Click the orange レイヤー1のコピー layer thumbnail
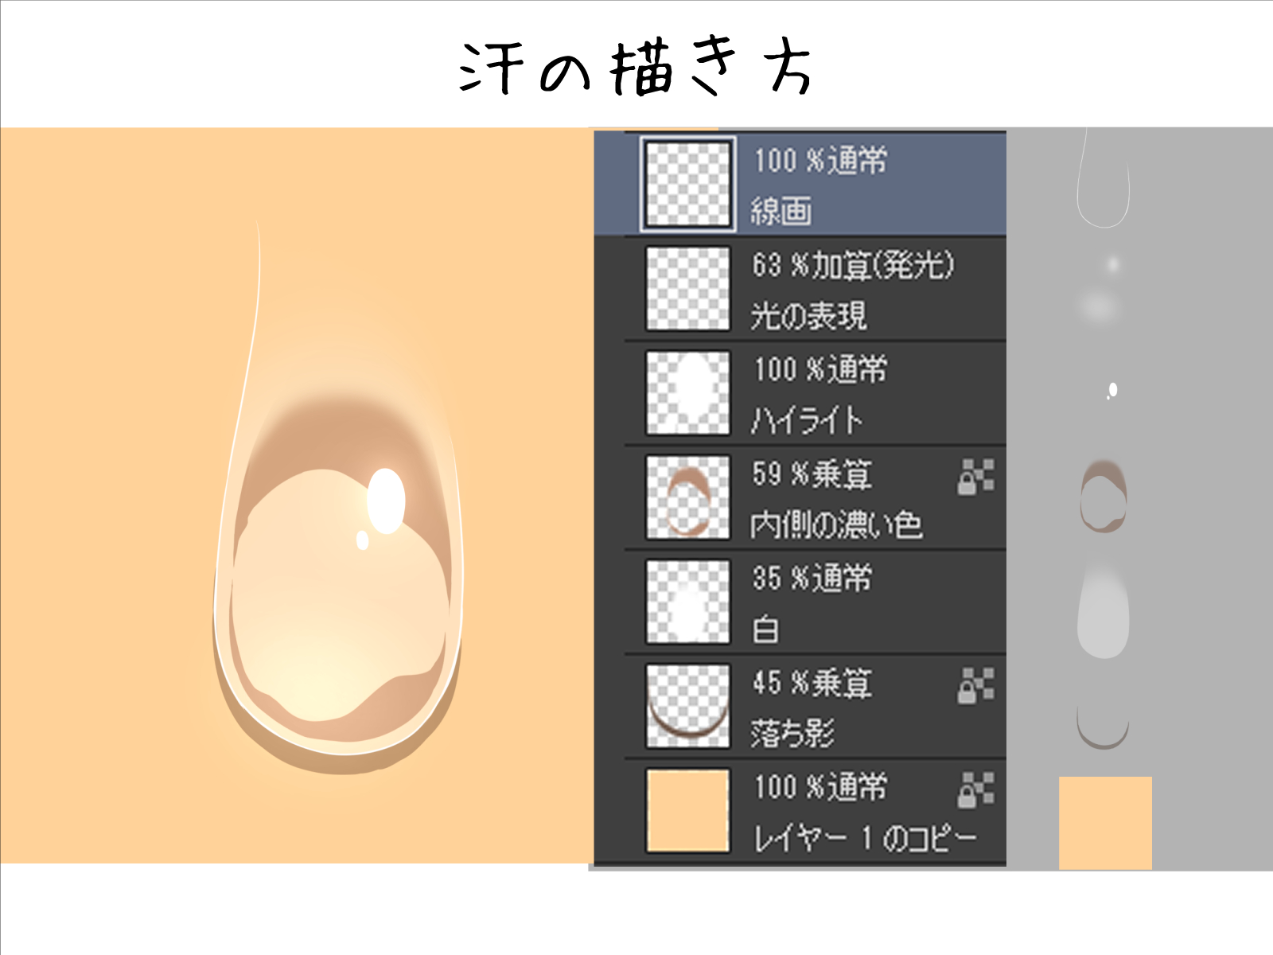The height and width of the screenshot is (955, 1273). pos(687,811)
